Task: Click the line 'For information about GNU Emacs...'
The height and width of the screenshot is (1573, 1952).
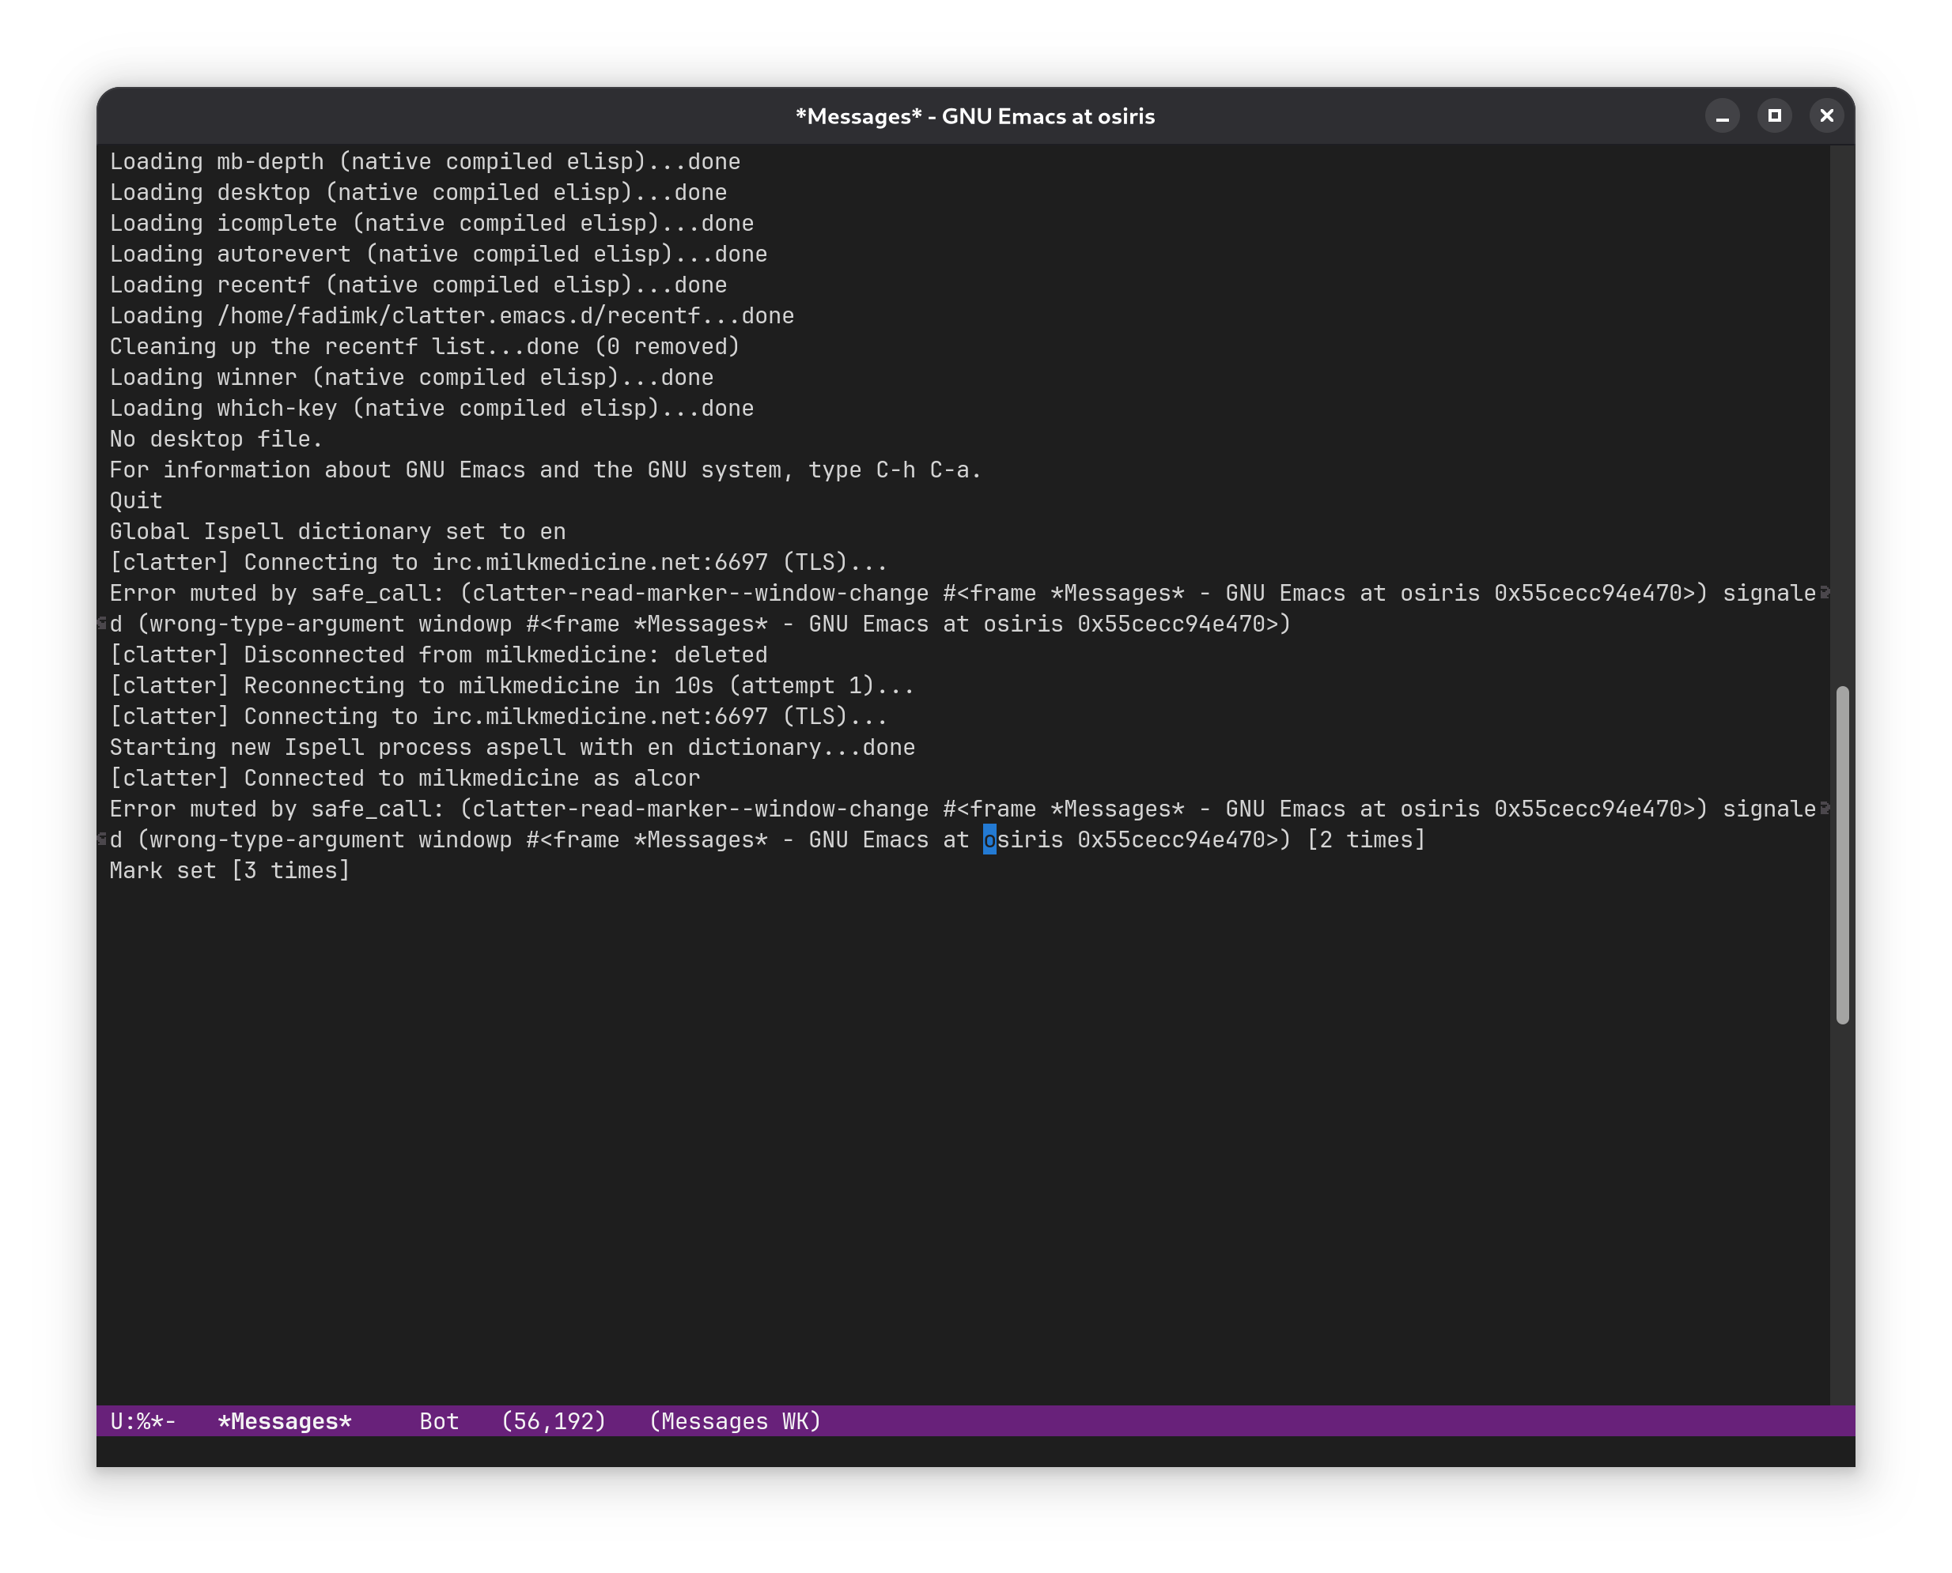Action: (546, 470)
